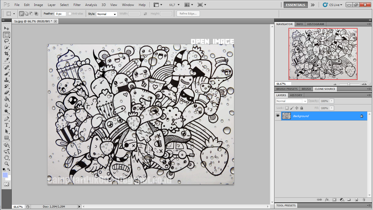Hide the Background layer eye icon
373x210 pixels.
coord(278,116)
